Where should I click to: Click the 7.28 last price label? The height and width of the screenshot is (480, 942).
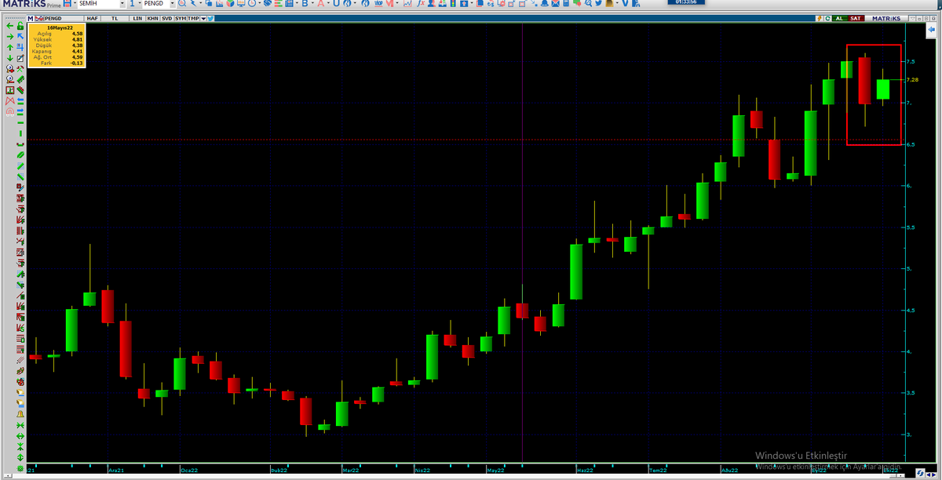[912, 80]
